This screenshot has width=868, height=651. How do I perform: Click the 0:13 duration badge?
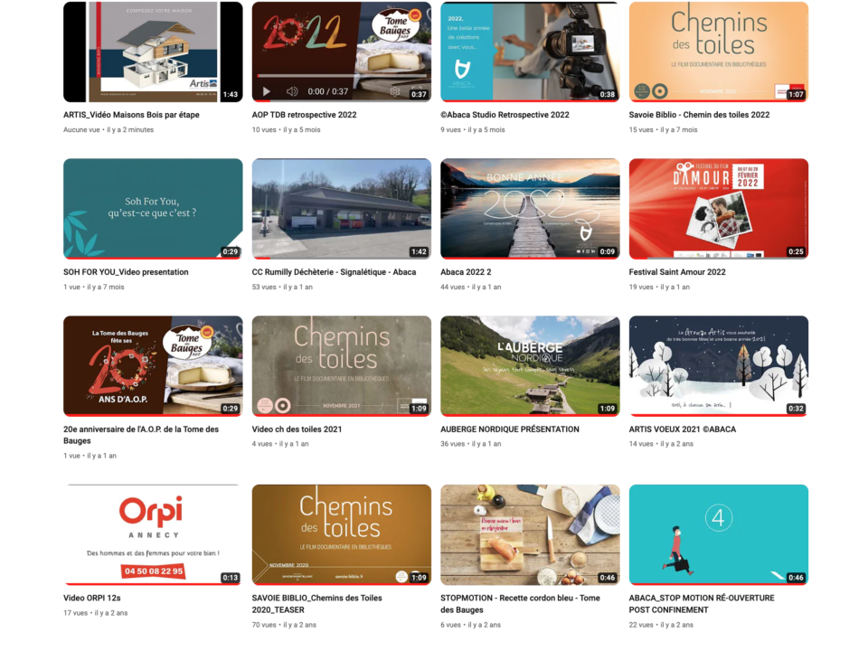point(231,578)
